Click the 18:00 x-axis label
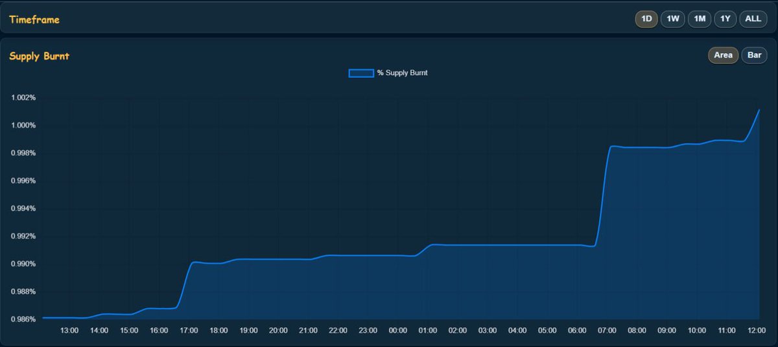 point(218,331)
